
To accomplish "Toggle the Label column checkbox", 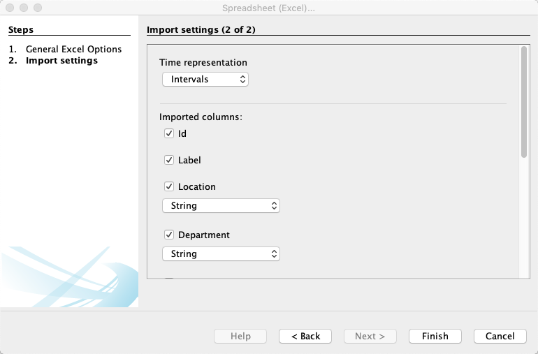I will pos(169,160).
